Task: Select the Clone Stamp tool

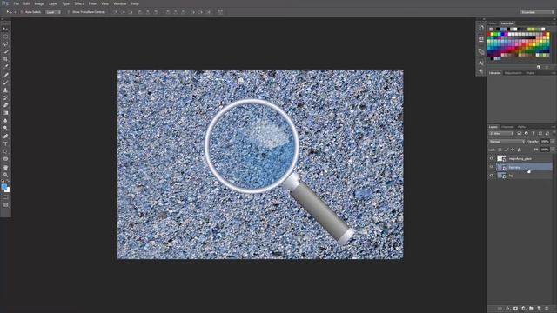Action: coord(5,90)
